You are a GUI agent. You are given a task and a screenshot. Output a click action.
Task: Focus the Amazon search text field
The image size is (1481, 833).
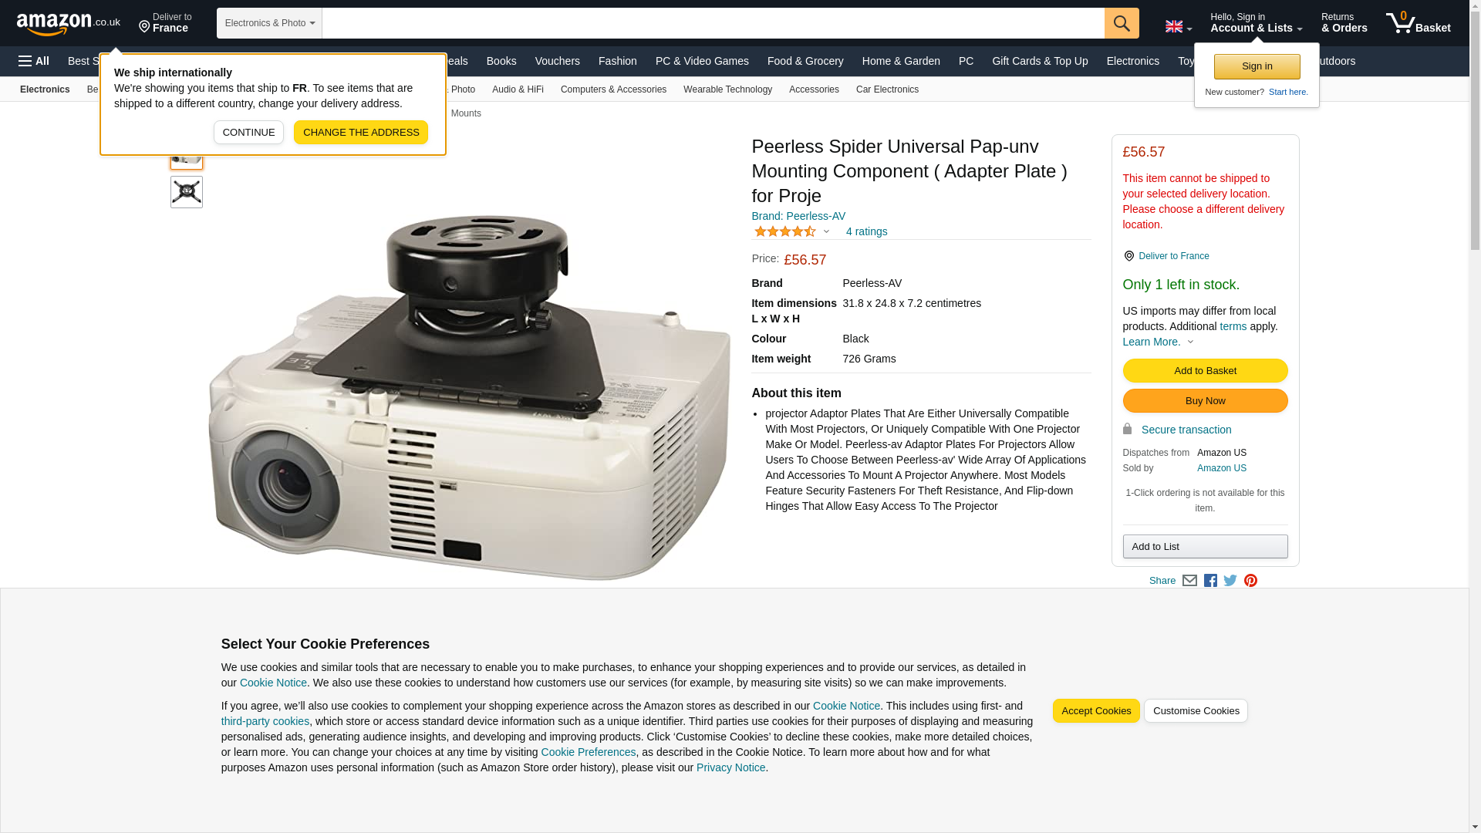713,23
